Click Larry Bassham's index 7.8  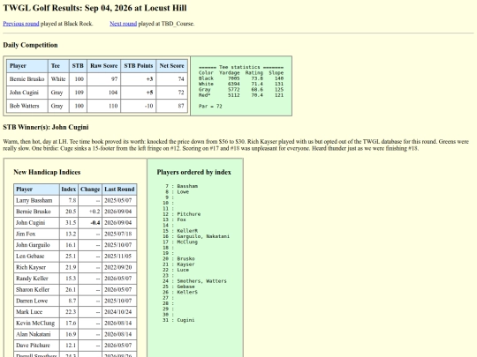pos(72,200)
